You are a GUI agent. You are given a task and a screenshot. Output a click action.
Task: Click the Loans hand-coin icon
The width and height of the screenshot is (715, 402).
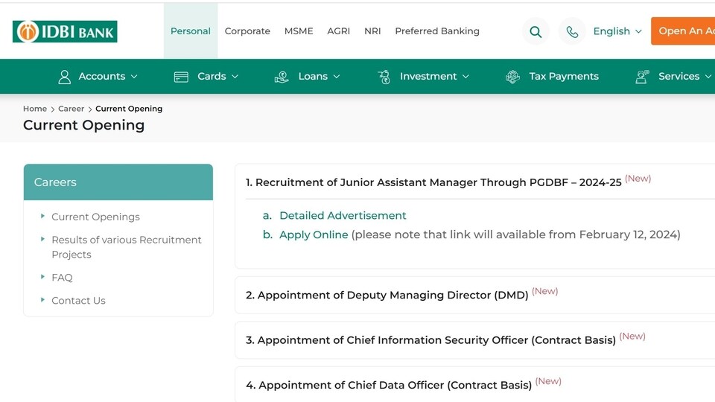pos(282,77)
